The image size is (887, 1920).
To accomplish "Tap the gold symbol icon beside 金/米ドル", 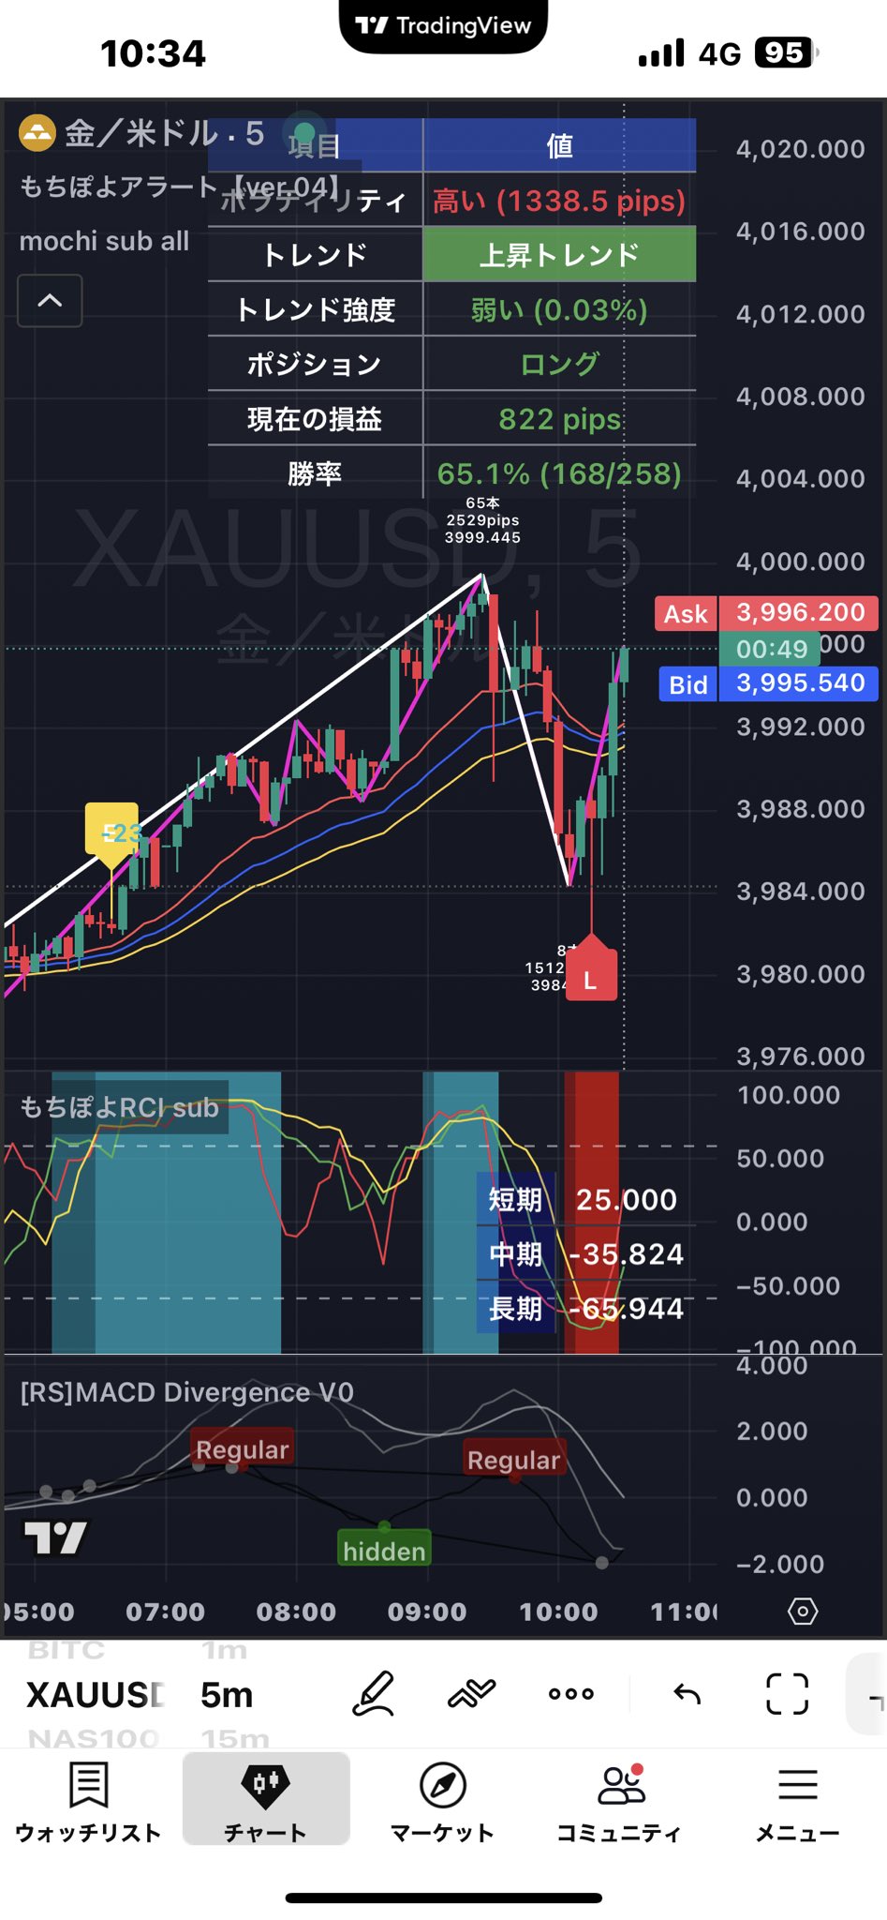I will 37,133.
